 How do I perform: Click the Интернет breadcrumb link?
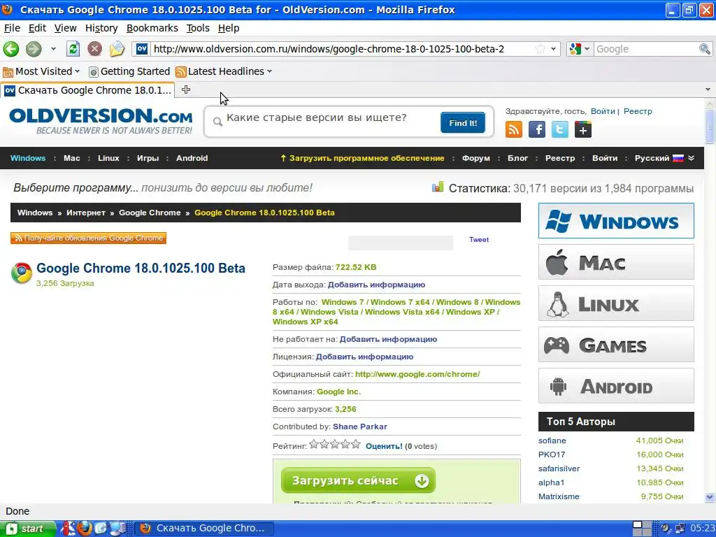86,213
